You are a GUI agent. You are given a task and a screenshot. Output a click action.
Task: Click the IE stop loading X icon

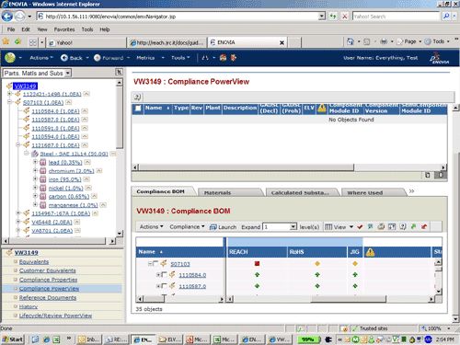click(345, 16)
